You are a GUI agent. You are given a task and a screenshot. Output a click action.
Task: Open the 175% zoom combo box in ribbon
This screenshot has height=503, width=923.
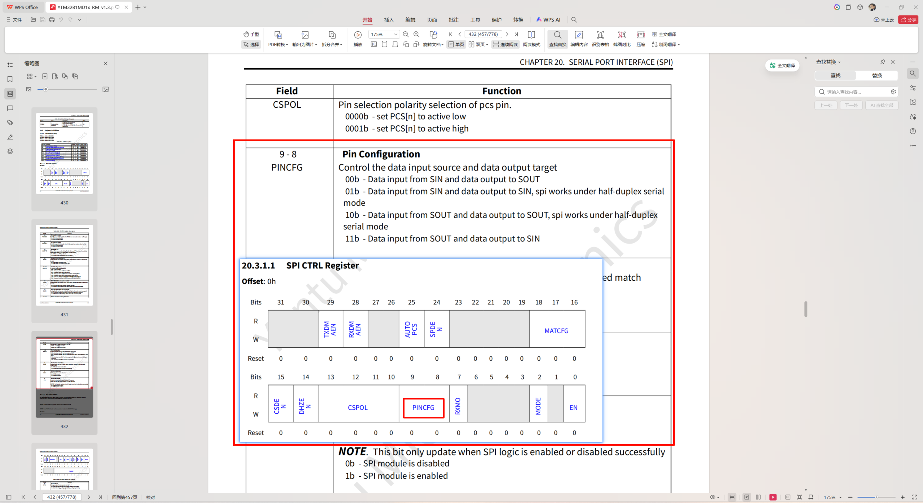[x=384, y=34]
